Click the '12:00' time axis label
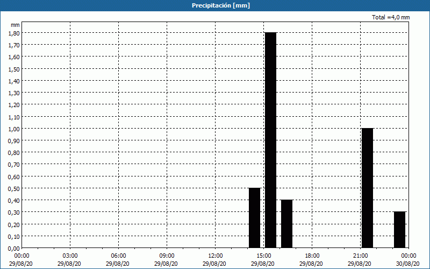 point(216,256)
